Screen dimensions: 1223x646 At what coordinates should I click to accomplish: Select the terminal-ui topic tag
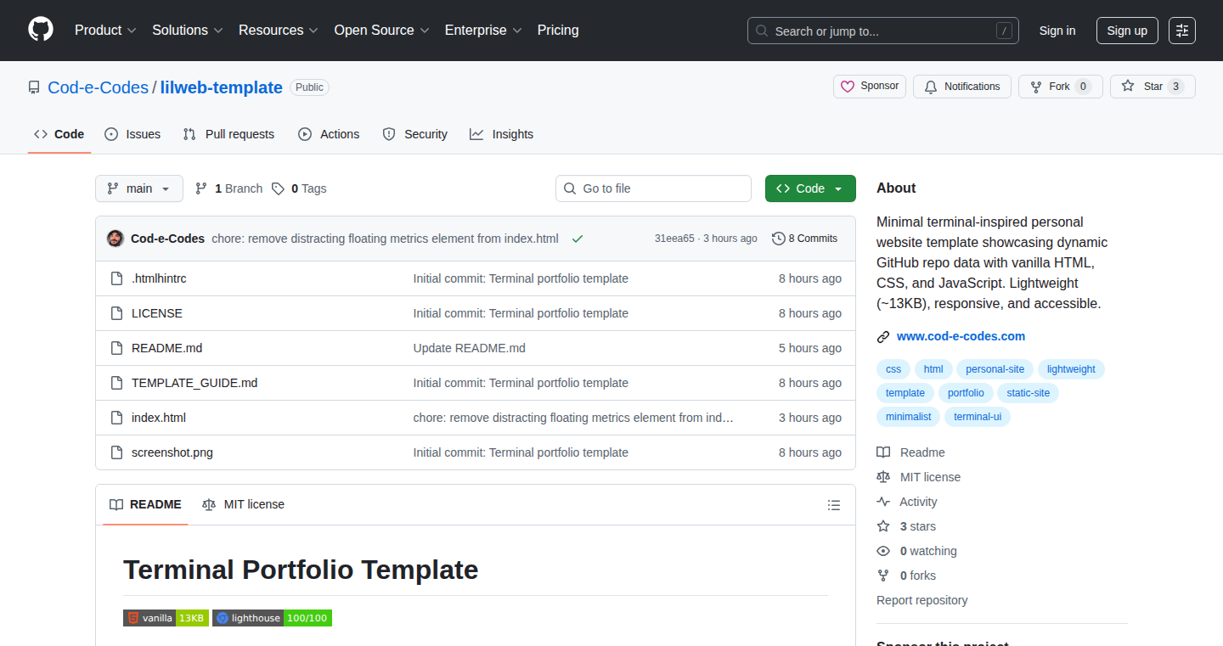[978, 417]
